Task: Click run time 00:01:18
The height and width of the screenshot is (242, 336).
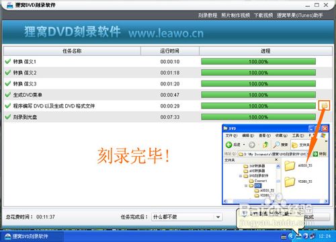Action: (x=170, y=73)
